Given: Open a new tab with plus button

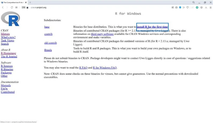Looking at the screenshot, I should pyautogui.click(x=30, y=2).
